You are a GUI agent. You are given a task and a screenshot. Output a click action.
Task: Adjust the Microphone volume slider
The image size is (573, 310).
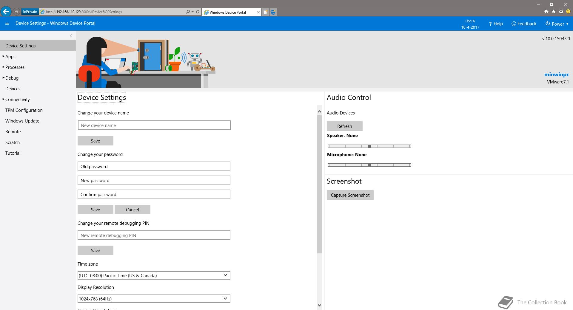click(369, 165)
